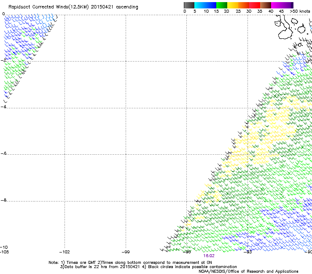312x274 pixels.
Task: Click the '-4' latitude axis label
Action: click(3, 107)
